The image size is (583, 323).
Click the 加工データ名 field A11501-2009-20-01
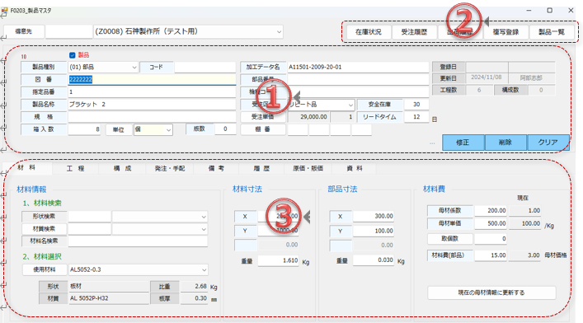(358, 68)
